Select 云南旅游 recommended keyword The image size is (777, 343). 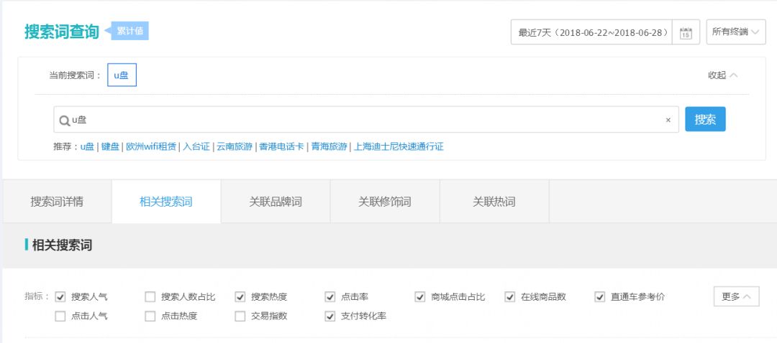[235, 147]
